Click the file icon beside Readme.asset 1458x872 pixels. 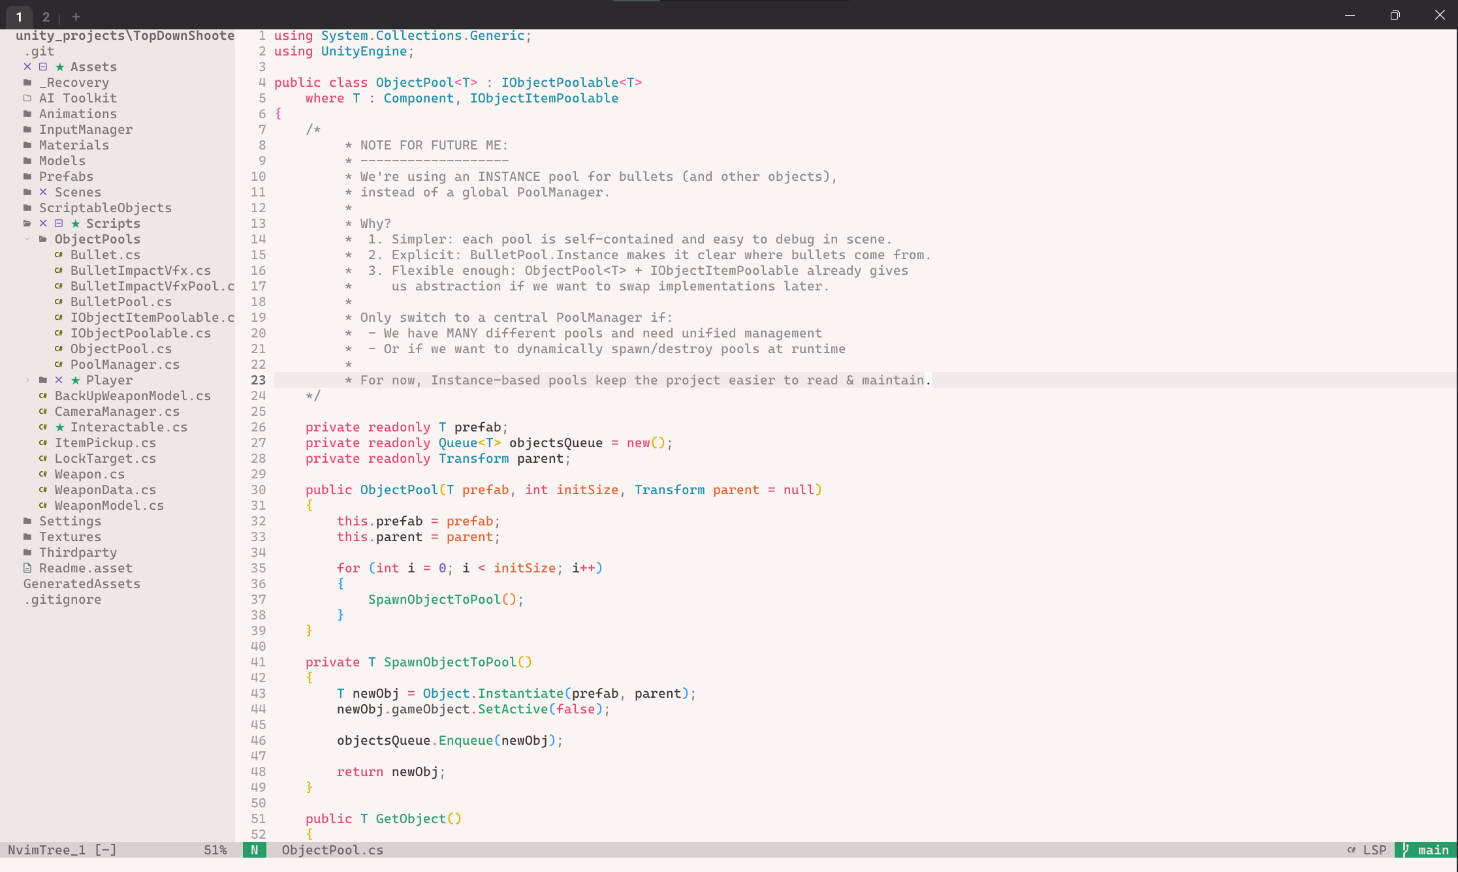click(27, 568)
